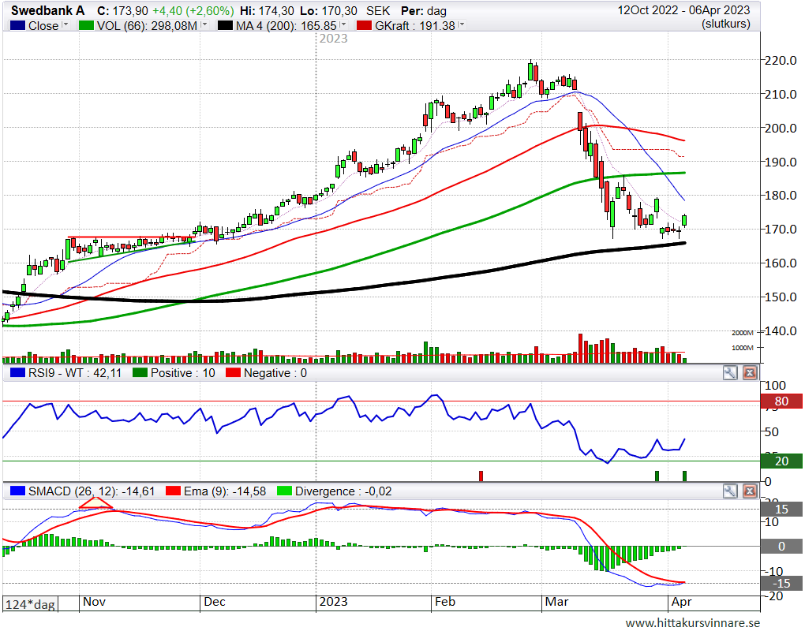The height and width of the screenshot is (631, 805).
Task: Click the blue RSI9 - WT legend swatch
Action: tap(17, 373)
